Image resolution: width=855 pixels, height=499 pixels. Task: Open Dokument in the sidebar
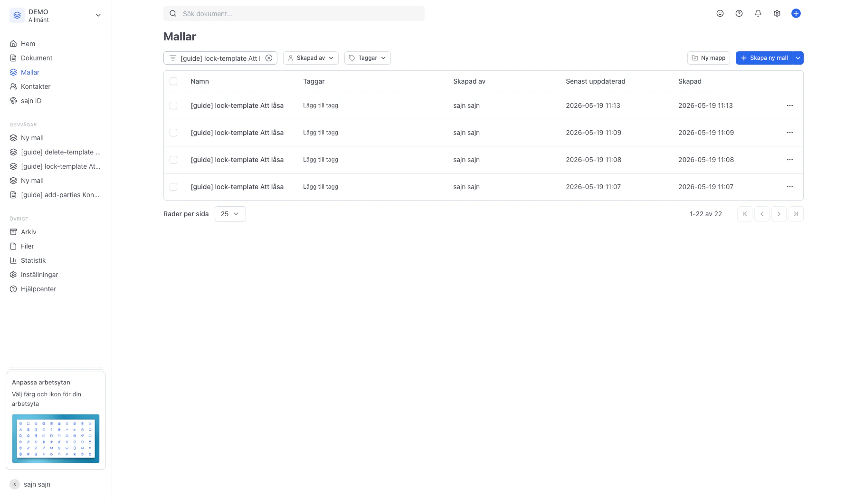(37, 58)
